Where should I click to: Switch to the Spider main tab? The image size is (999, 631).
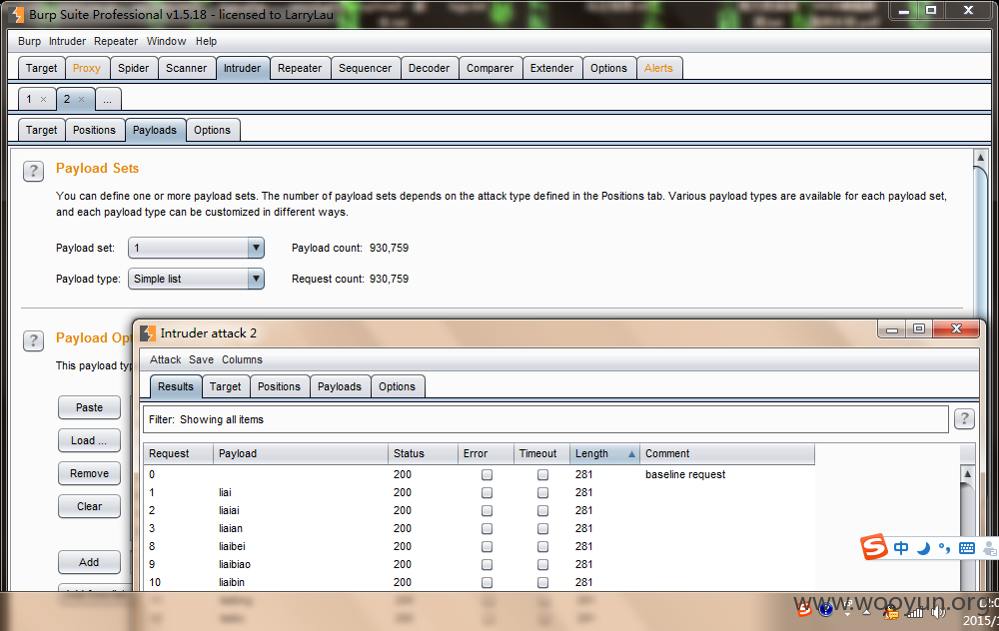(133, 68)
